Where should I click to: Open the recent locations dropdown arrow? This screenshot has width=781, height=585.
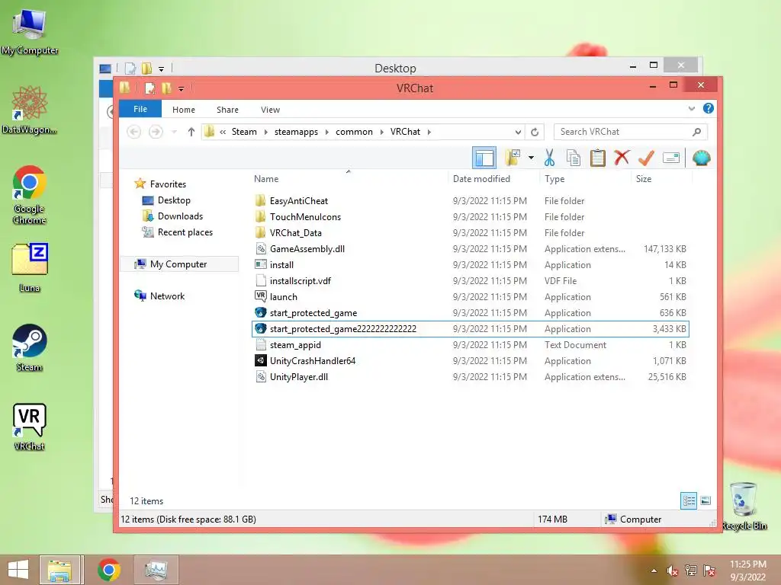[174, 132]
